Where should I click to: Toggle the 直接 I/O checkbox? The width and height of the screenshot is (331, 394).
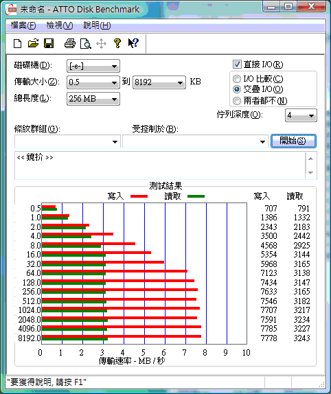(237, 65)
